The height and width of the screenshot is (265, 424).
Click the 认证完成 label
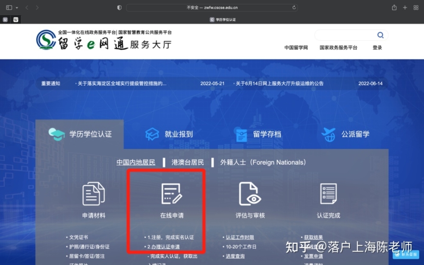329,215
